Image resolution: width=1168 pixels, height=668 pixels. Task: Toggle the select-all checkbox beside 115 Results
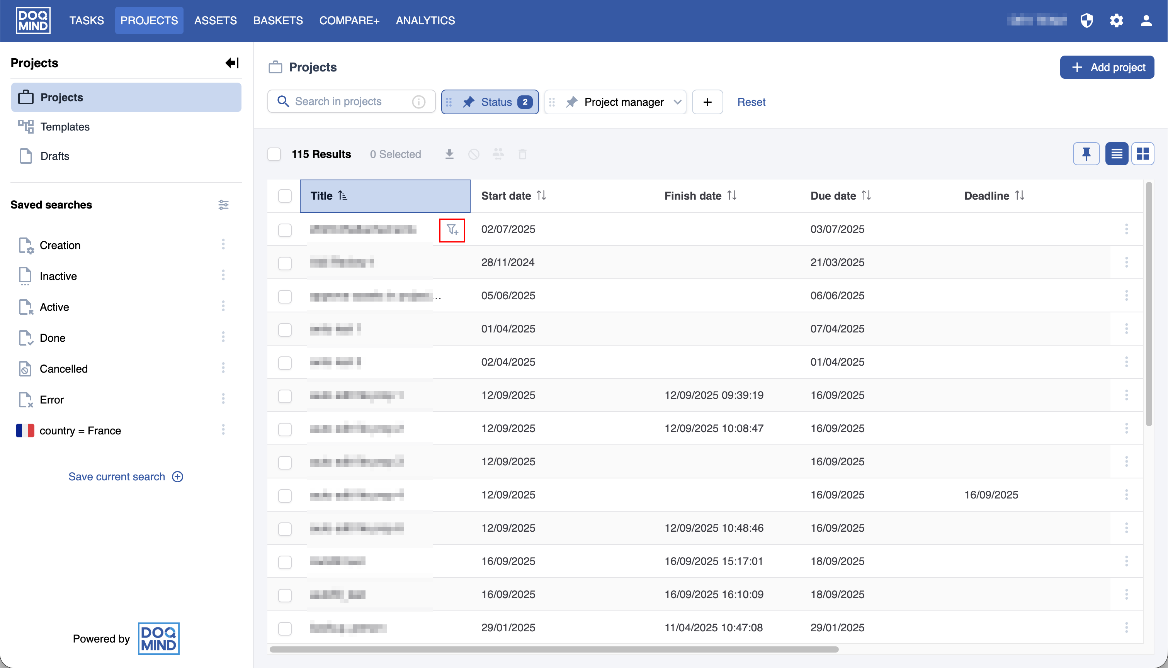[x=274, y=154]
